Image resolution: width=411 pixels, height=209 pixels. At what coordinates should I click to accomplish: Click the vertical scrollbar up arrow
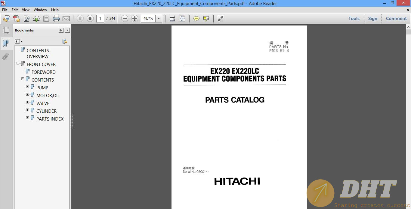(408, 27)
